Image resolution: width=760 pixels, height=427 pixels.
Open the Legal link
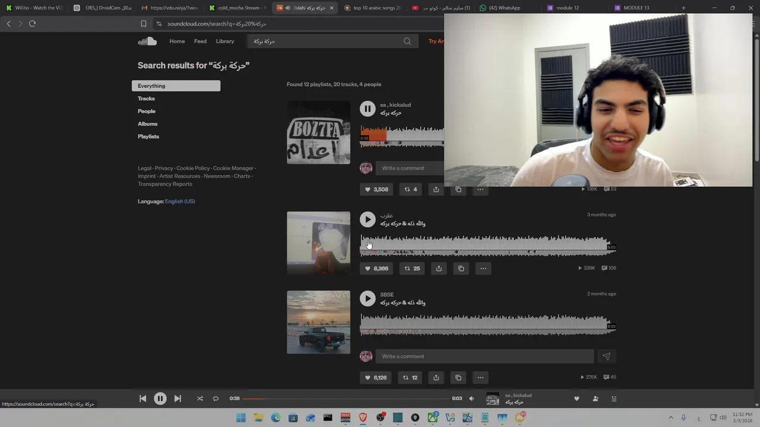click(144, 168)
